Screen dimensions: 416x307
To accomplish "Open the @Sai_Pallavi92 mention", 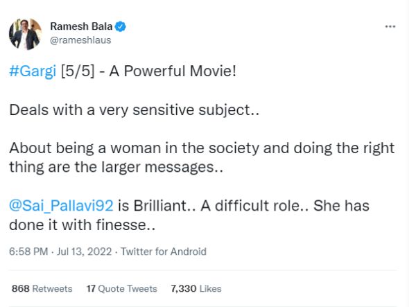I will point(58,206).
